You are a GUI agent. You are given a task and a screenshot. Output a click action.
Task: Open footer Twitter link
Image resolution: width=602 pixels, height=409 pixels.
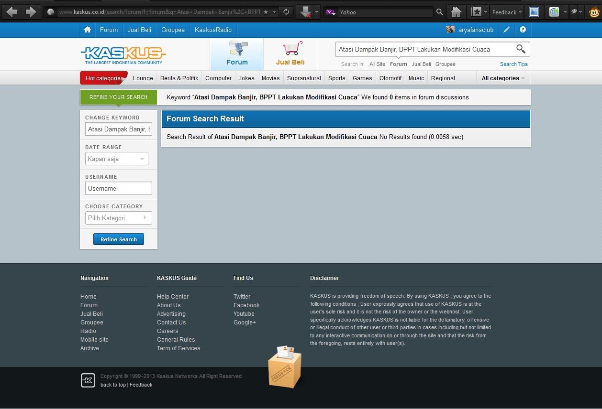click(242, 297)
